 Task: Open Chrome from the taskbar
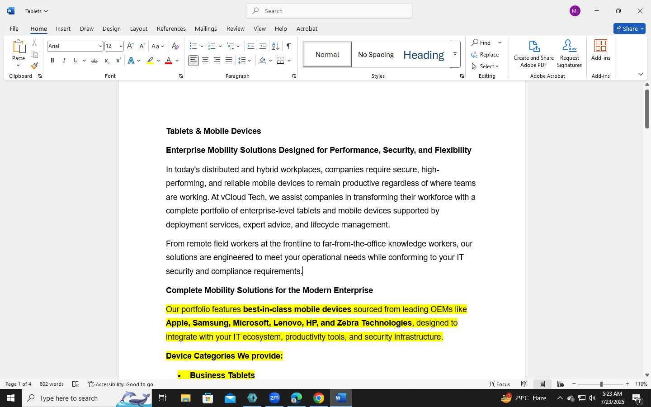[x=319, y=398]
